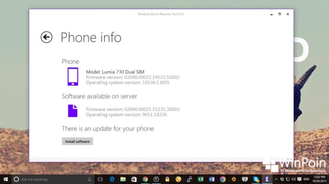Show hidden system tray icons
This screenshot has width=329, height=184.
click(276, 179)
